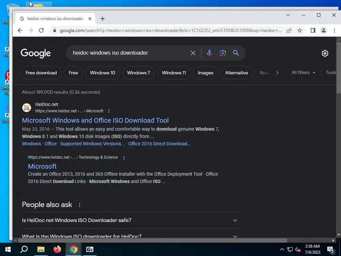Image resolution: width=341 pixels, height=256 pixels.
Task: Click the padlock site info icon
Action: pos(55,30)
